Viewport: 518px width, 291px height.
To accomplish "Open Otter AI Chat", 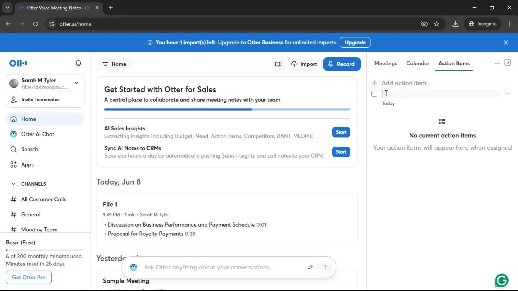I will coord(45,134).
